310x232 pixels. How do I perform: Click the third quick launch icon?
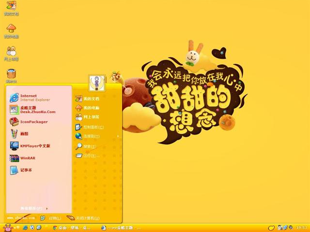(39, 228)
